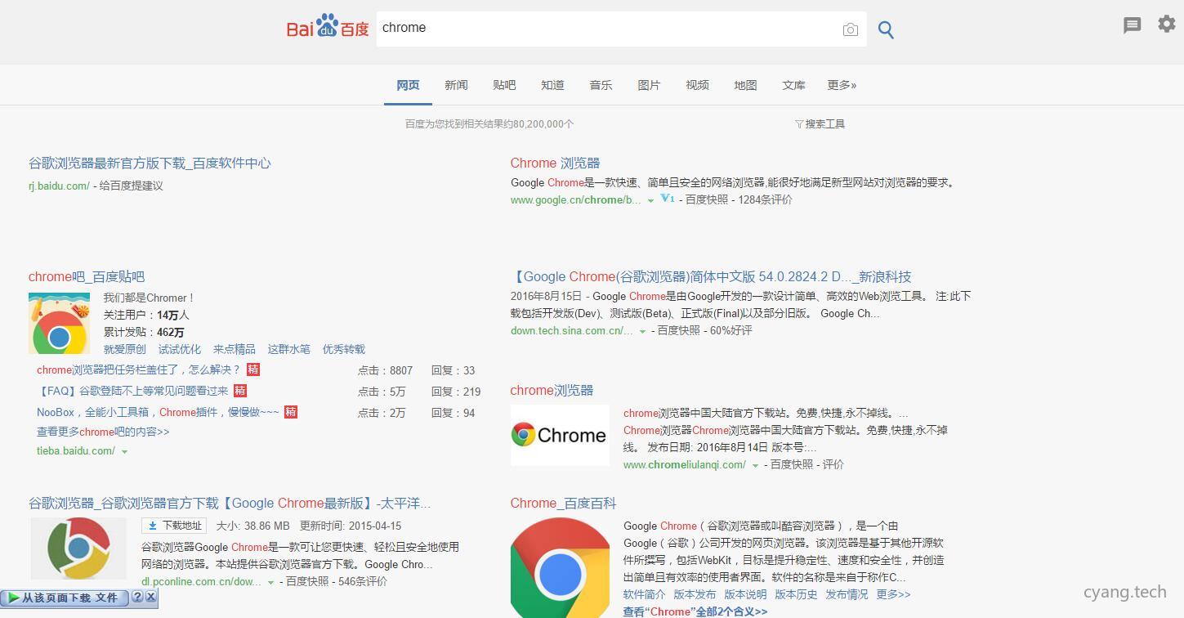
Task: Switch to the 图片 tab
Action: (649, 84)
